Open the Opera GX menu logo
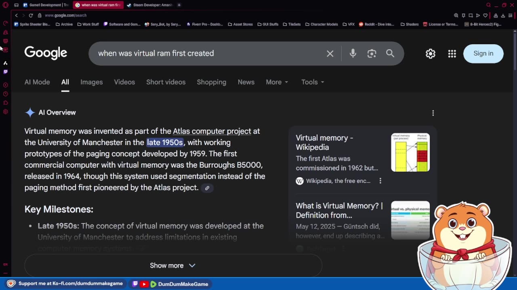 [5, 5]
